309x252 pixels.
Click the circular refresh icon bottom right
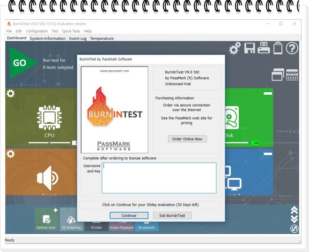(294, 229)
